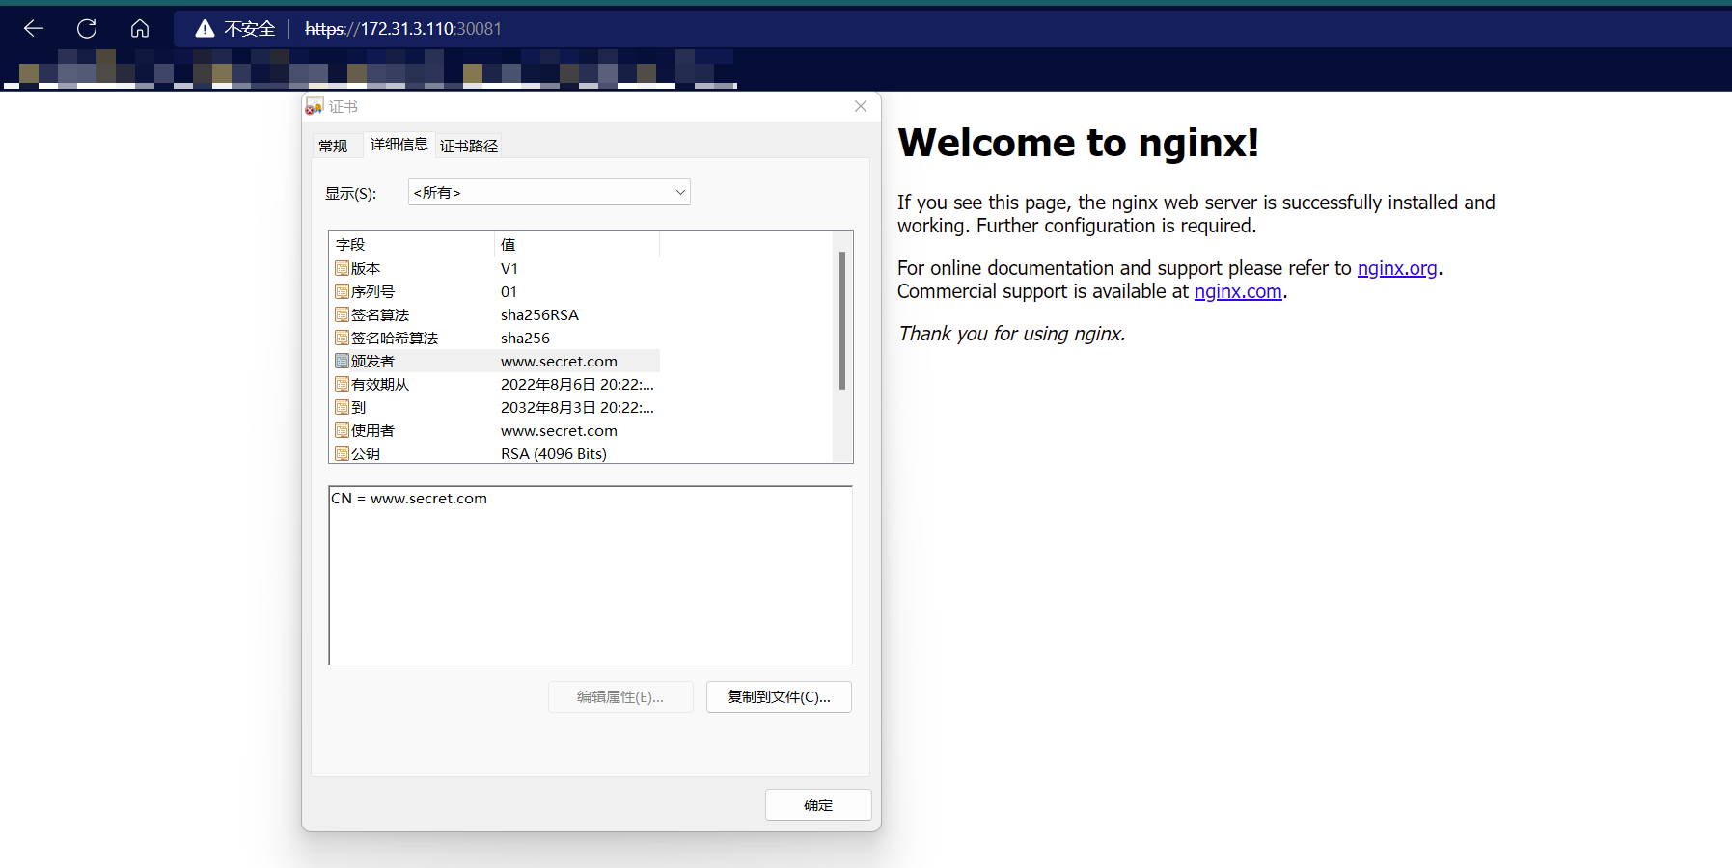1732x868 pixels.
Task: Open the 显示 <所有> dropdown
Action: coord(549,192)
